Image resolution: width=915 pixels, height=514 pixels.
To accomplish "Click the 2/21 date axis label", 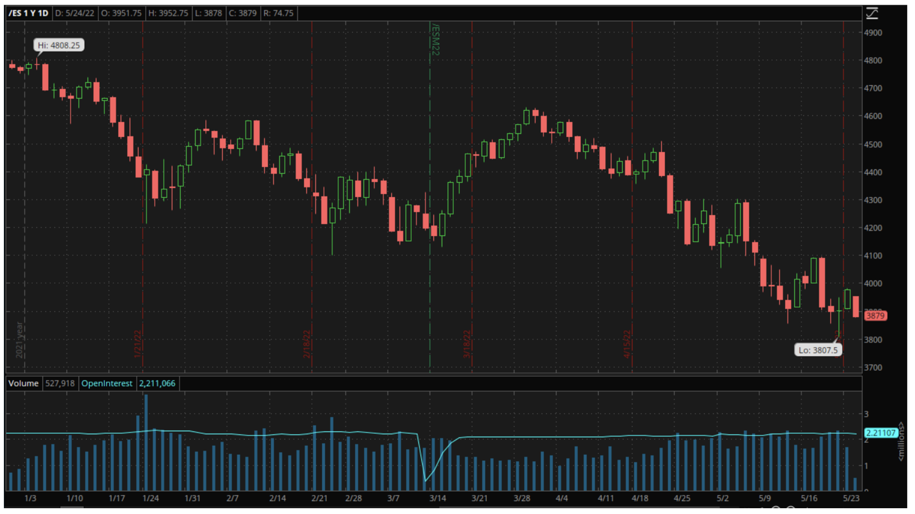I will point(319,498).
